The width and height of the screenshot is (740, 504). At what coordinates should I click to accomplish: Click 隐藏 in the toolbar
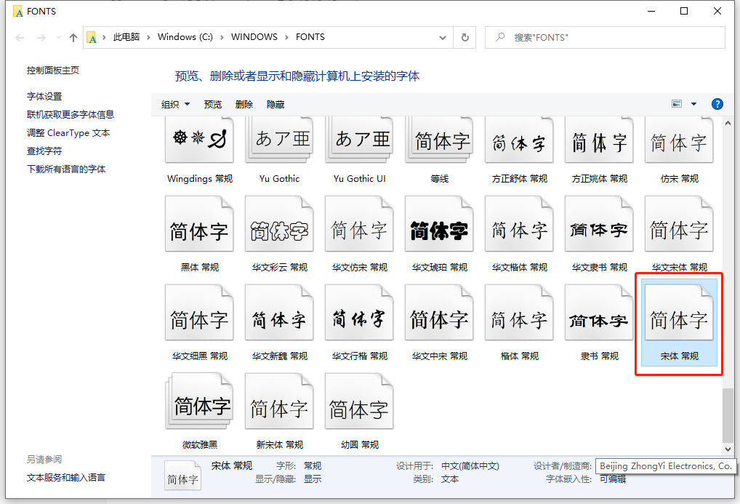[x=276, y=105]
